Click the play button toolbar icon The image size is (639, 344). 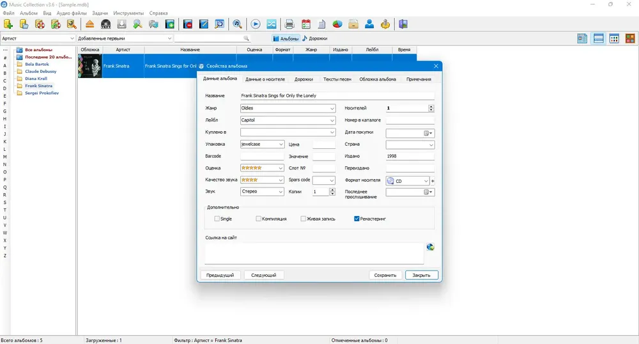(x=256, y=24)
